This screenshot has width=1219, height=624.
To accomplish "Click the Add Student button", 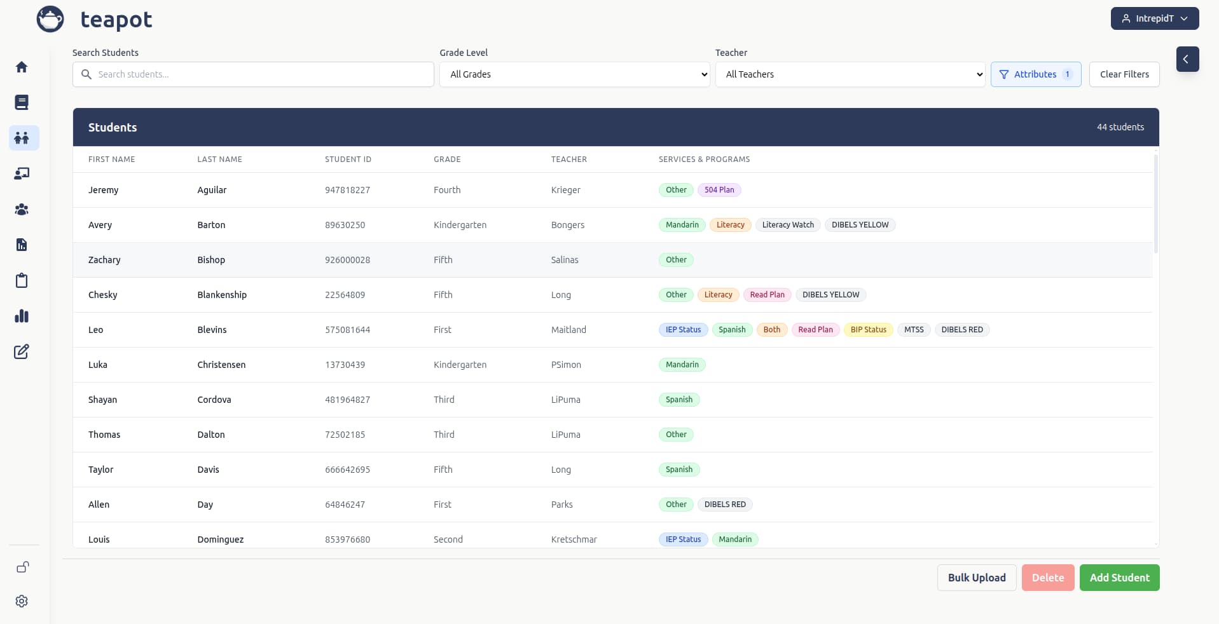I will click(1119, 578).
